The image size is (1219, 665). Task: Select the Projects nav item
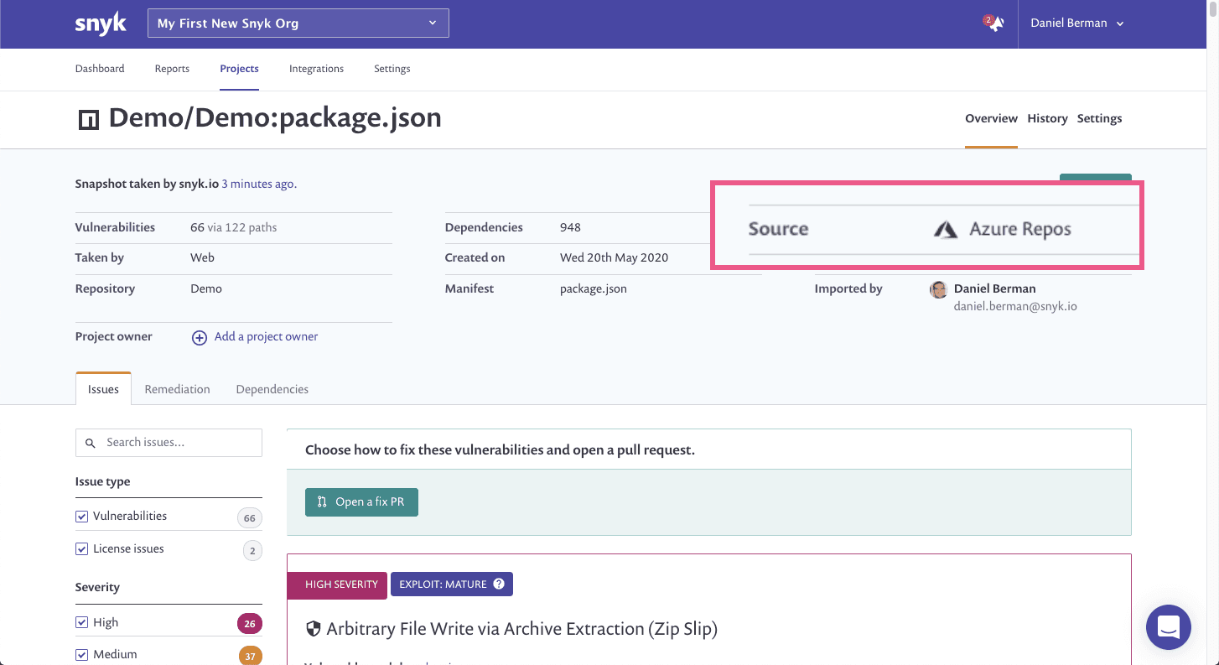tap(239, 69)
